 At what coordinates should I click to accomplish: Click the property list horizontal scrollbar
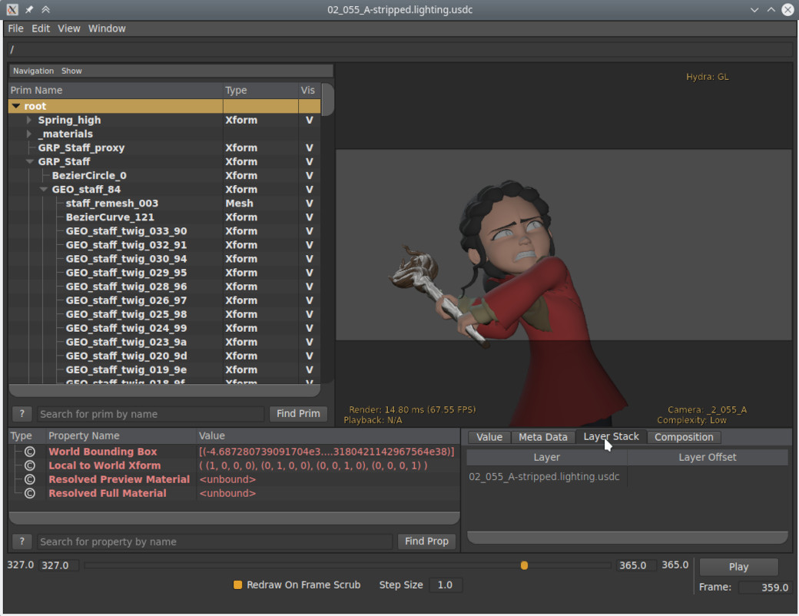point(234,518)
